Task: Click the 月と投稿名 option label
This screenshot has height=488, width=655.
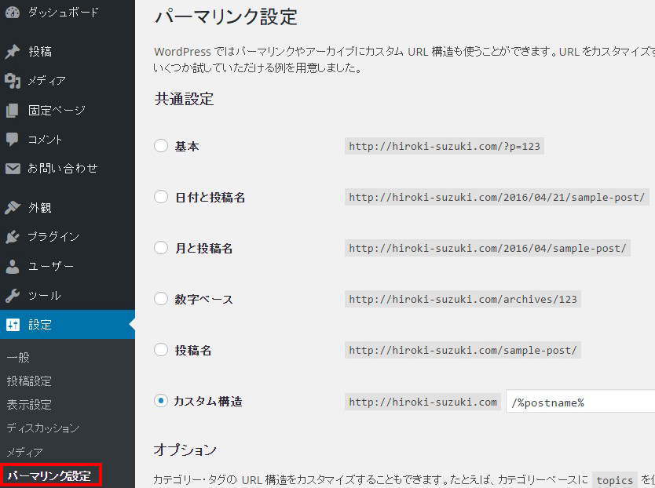Action: pos(203,249)
